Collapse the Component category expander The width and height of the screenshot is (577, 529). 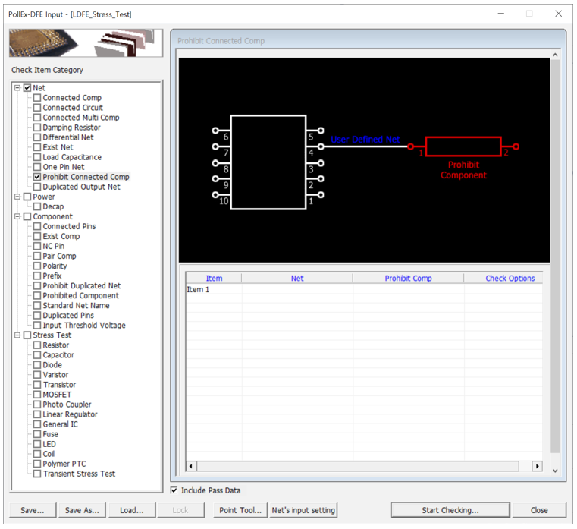coord(17,216)
